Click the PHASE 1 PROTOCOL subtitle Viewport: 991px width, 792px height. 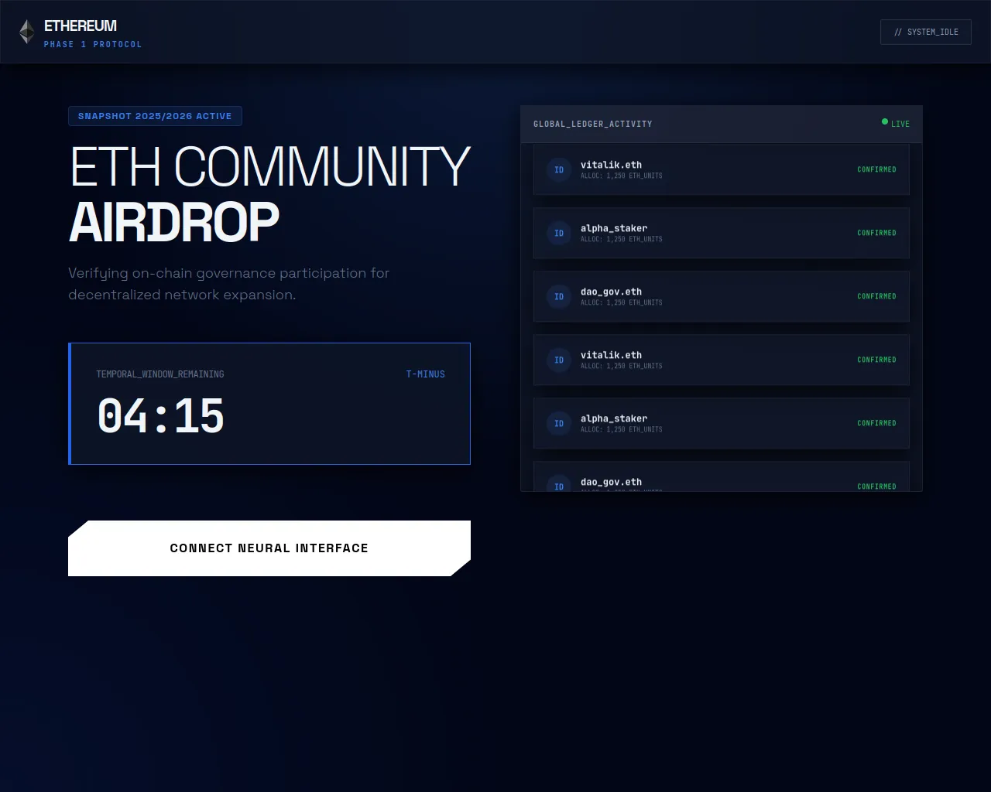[x=93, y=45]
